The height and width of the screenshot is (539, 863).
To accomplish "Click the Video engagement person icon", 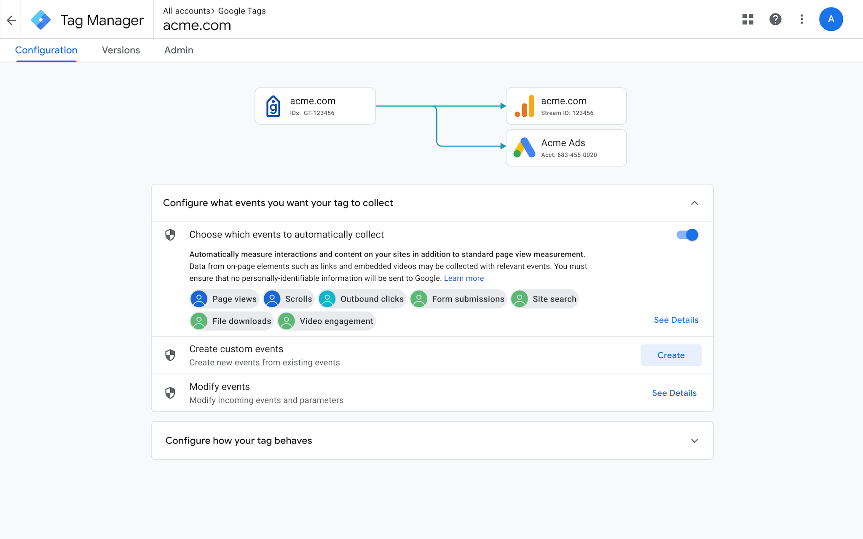I will tap(287, 321).
